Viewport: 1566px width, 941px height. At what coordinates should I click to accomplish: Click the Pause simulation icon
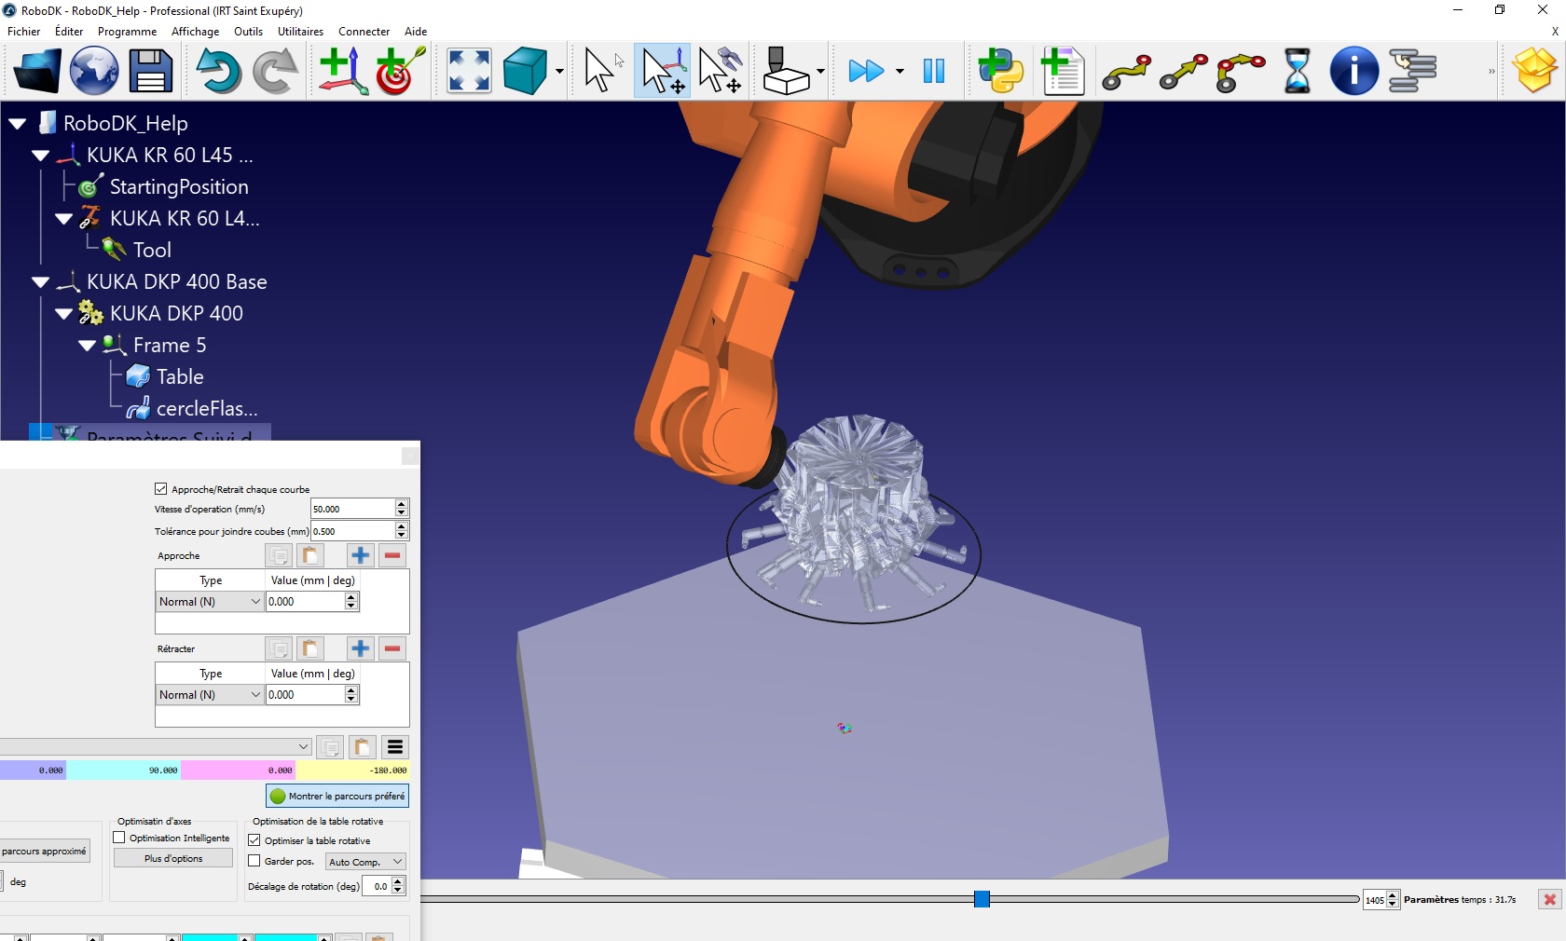tap(933, 72)
